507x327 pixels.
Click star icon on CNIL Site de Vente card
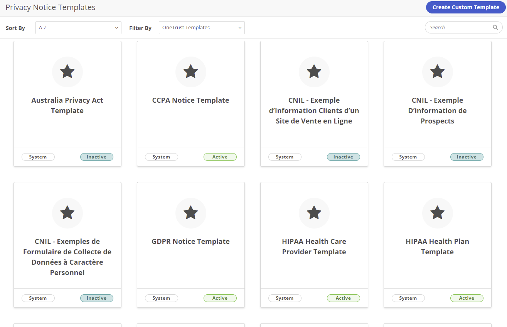pyautogui.click(x=314, y=72)
